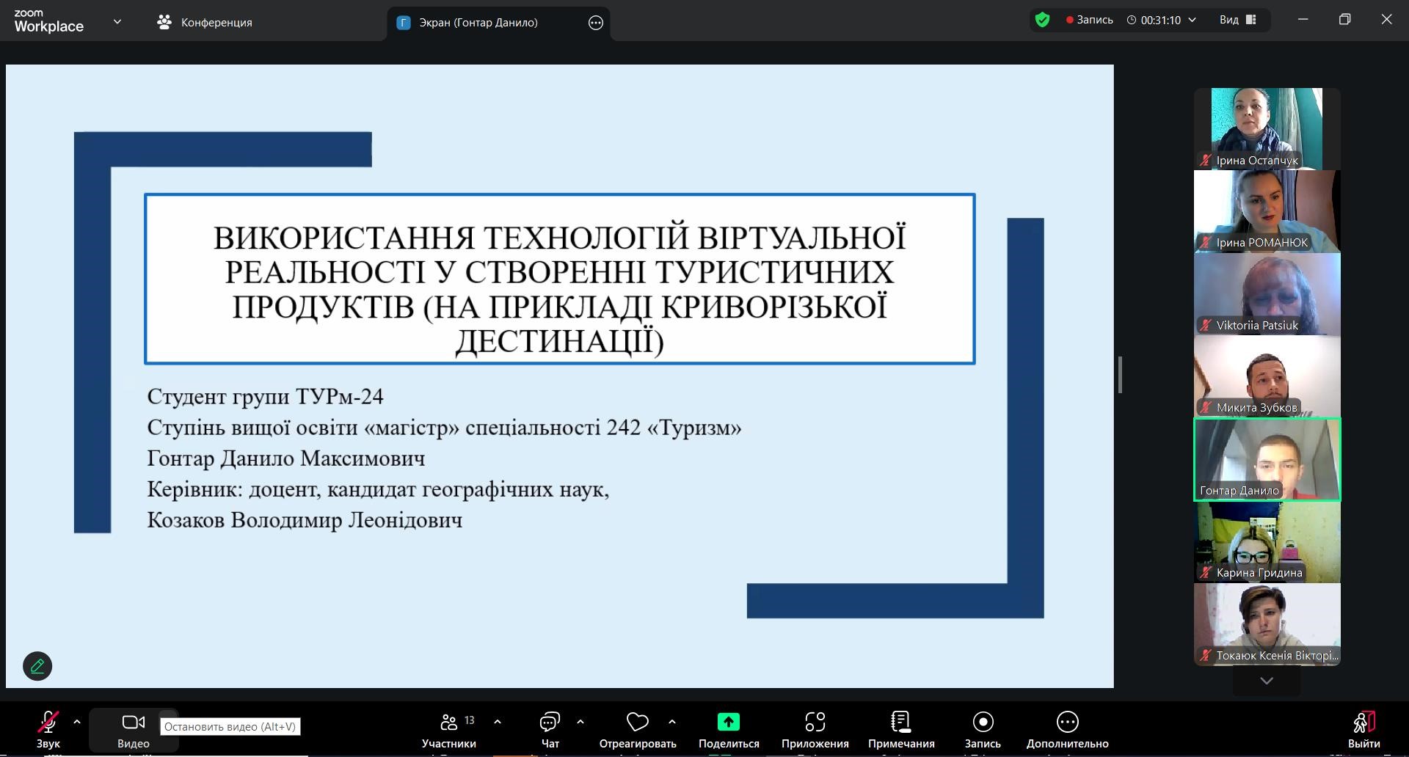Open the shared screen tab options
This screenshot has height=757, width=1409.
596,23
